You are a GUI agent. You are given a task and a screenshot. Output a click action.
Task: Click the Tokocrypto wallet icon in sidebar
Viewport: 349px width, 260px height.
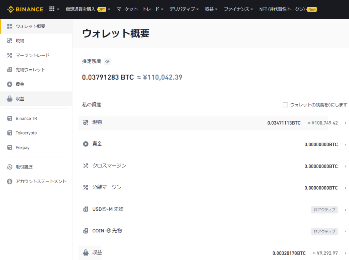(10, 133)
